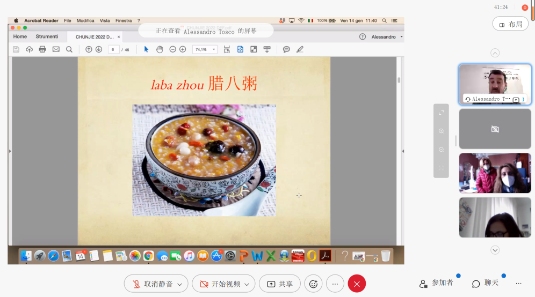This screenshot has width=535, height=297.
Task: Click the send by email envelope icon
Action: tap(56, 49)
